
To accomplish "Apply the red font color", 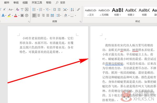I will 16,15.
